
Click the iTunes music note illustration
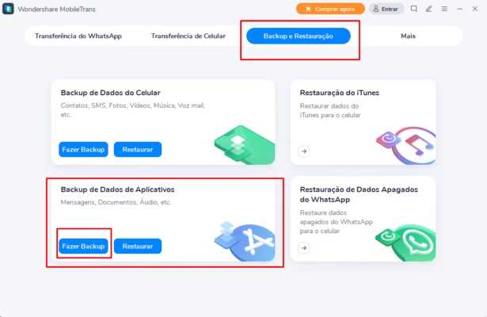(x=405, y=146)
